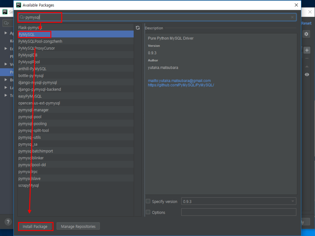Select pymysql-pool package
The width and height of the screenshot is (315, 236).
[x=76, y=117]
